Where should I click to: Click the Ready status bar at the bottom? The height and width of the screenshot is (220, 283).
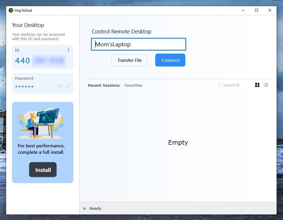tap(95, 208)
